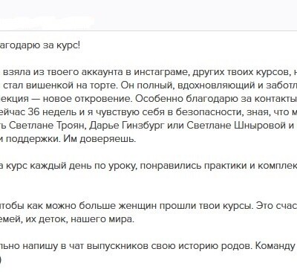Click the name "Светлане Троян"

click(x=47, y=126)
